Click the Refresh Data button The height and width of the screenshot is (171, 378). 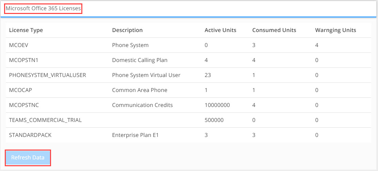coord(28,158)
